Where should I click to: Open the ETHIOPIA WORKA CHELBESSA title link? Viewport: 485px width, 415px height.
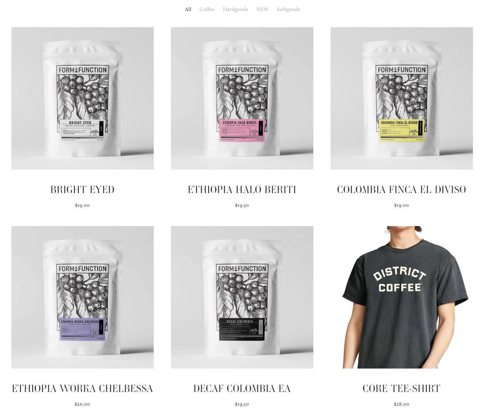[x=83, y=389]
